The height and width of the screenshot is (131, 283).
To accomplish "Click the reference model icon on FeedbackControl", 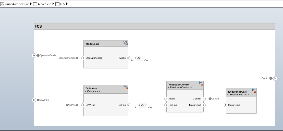I will tap(201, 83).
